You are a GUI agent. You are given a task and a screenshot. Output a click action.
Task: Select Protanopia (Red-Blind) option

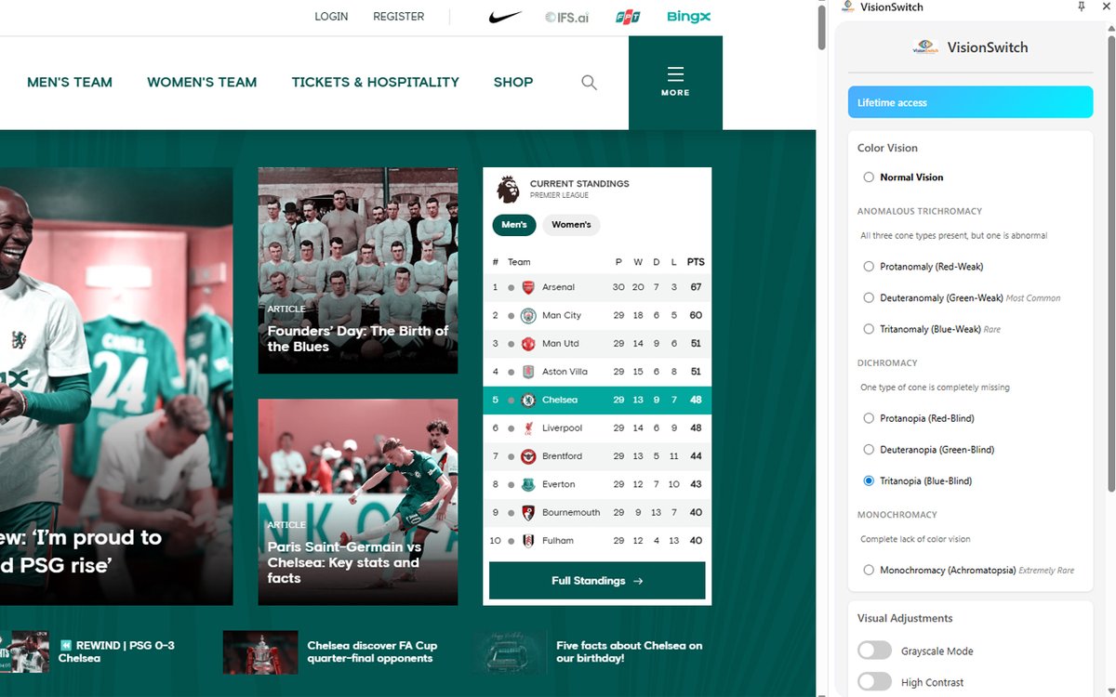point(869,418)
